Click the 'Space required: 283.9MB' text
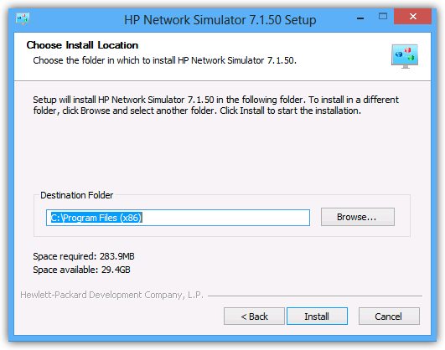Image resolution: width=445 pixels, height=350 pixels. (x=84, y=256)
